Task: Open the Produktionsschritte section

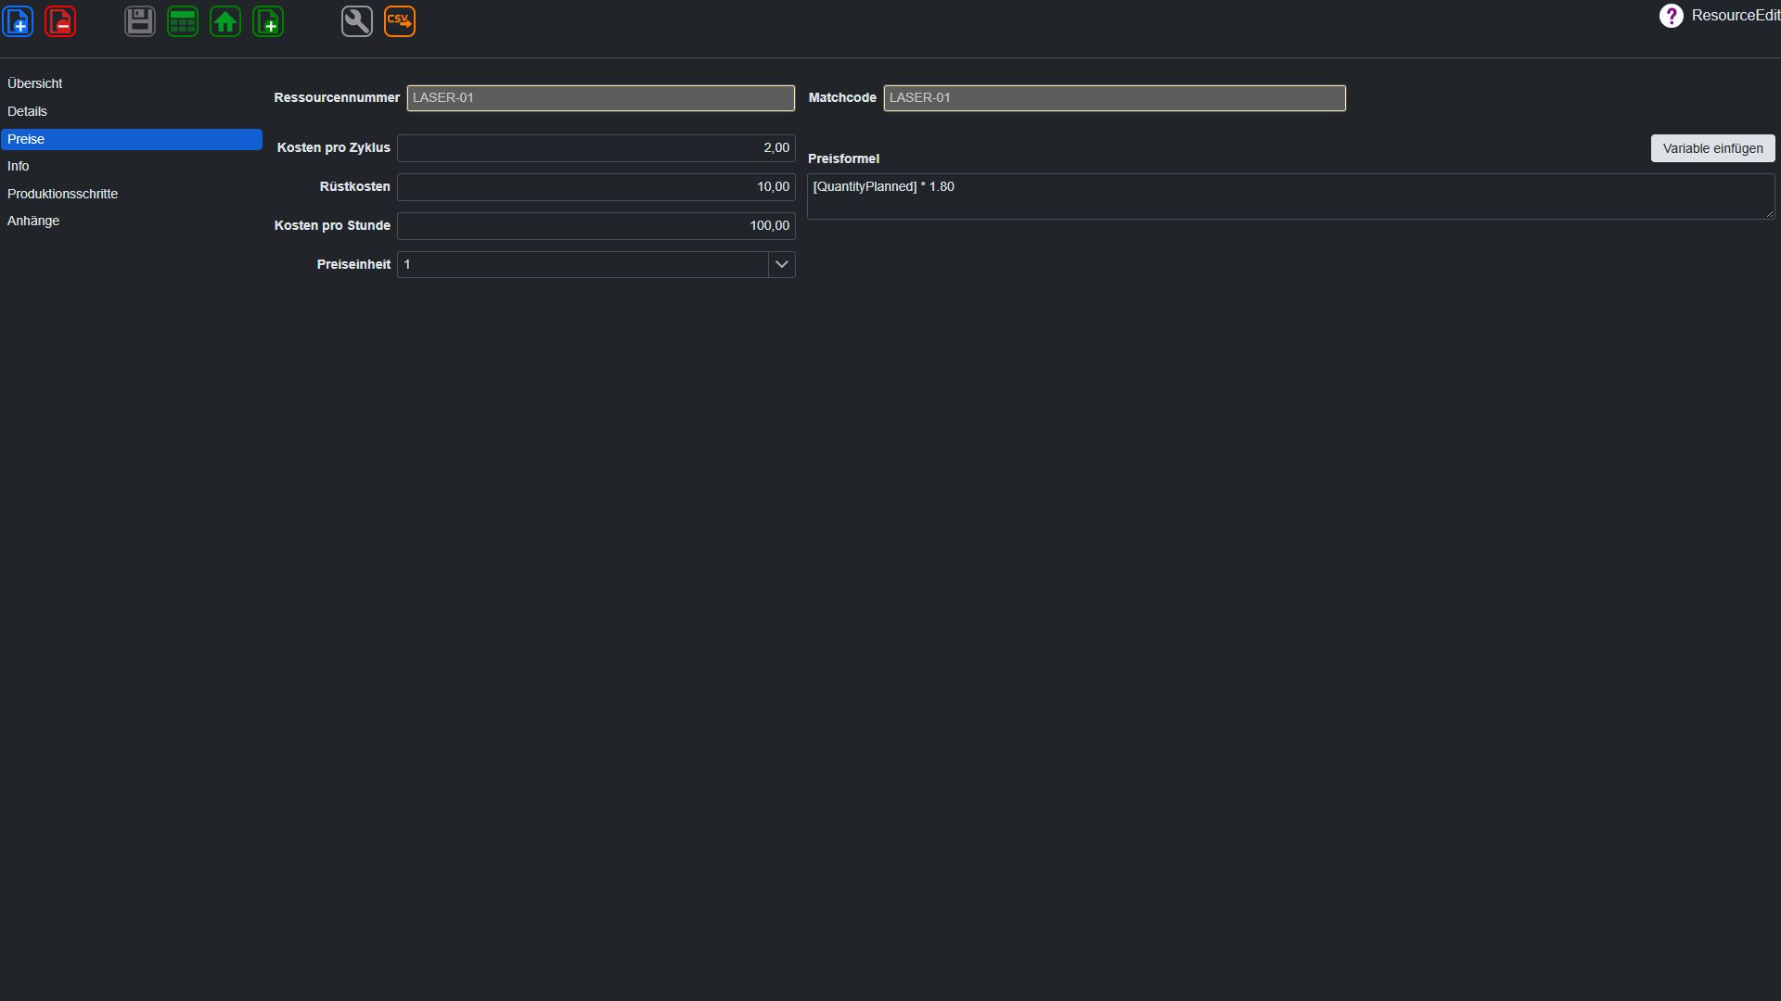Action: pos(132,194)
